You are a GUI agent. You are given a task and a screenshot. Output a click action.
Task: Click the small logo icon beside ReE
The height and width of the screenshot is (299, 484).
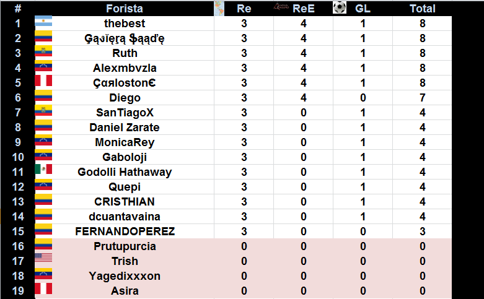281,6
